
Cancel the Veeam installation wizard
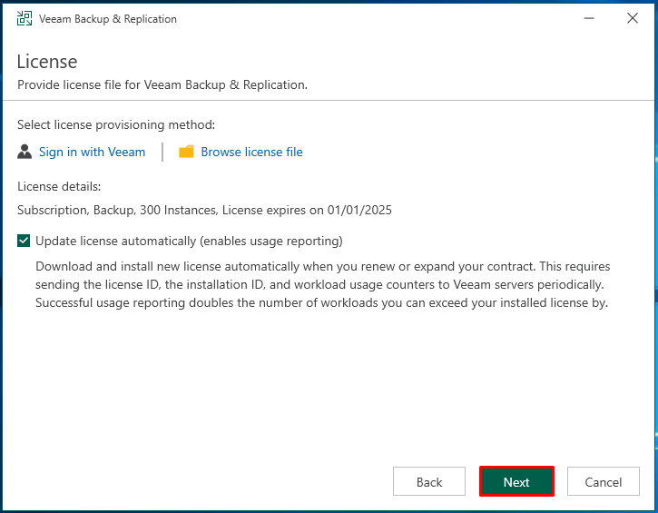(x=604, y=482)
